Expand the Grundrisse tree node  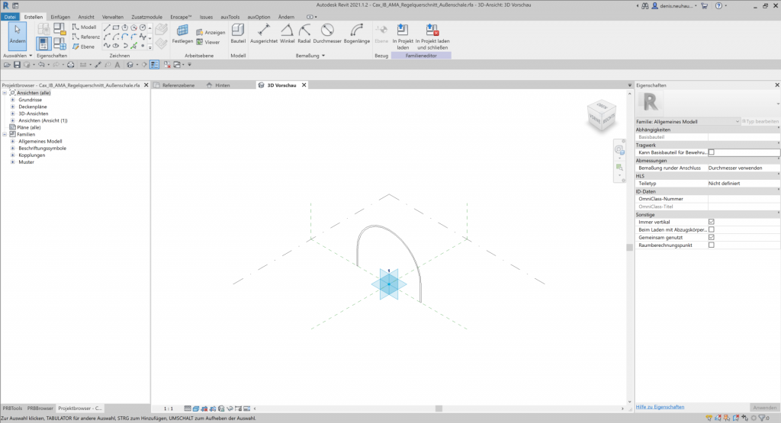coord(12,100)
